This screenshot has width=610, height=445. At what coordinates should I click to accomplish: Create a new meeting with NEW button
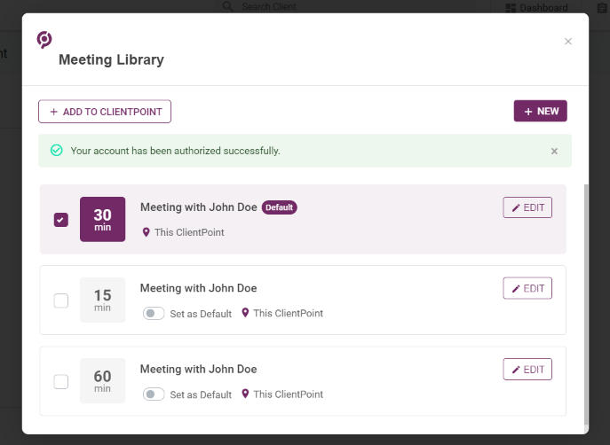[x=541, y=111]
